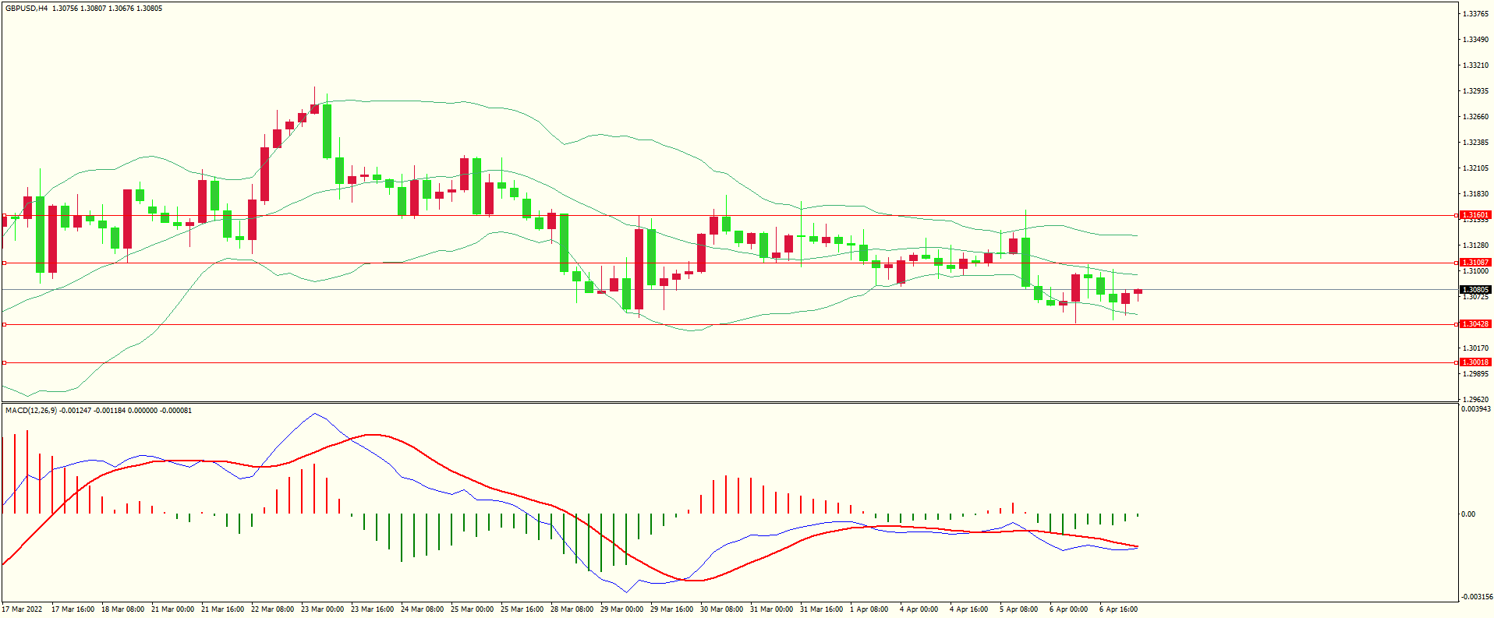This screenshot has width=1494, height=618.
Task: Click the 17 Mar 2022 date label
Action: point(22,609)
